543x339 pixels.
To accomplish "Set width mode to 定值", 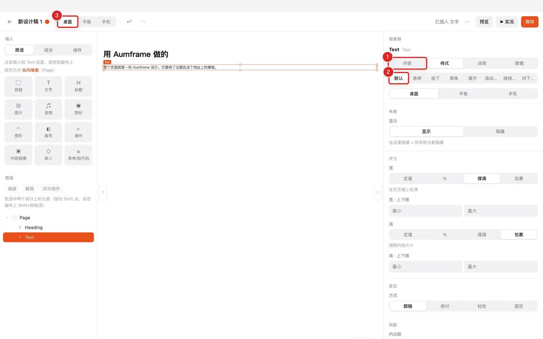I will (x=408, y=179).
